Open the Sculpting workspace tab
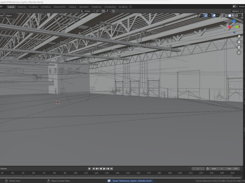Screen dimensions: 245x183 [x=33, y=7]
